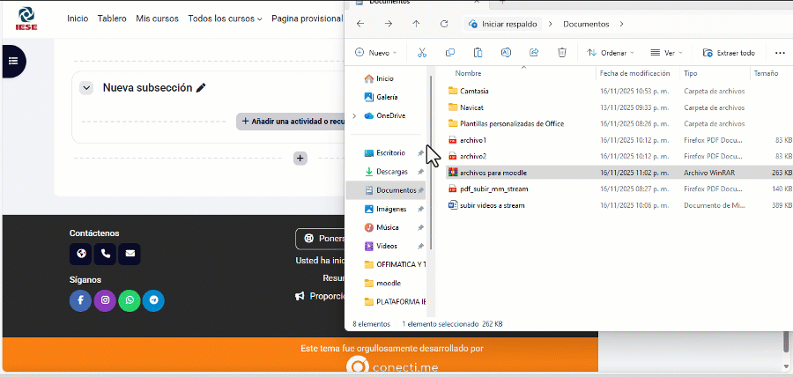Open the WhatsApp social icon
Image resolution: width=793 pixels, height=377 pixels.
pos(130,300)
